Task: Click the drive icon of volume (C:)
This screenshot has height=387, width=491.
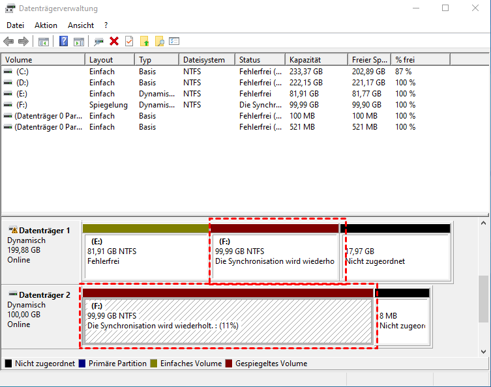Action: coord(8,72)
